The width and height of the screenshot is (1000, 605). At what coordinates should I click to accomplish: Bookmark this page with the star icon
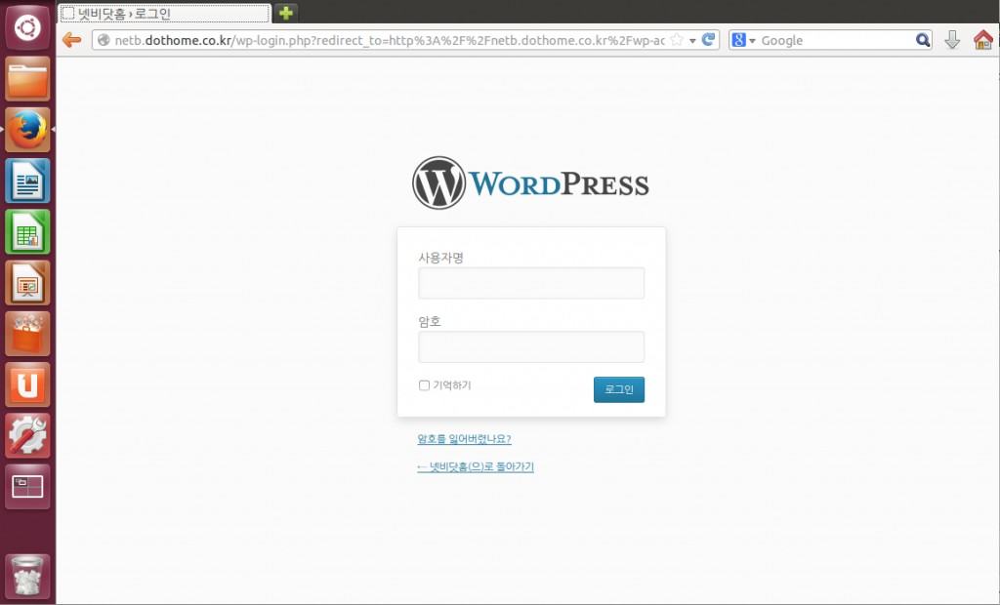pos(676,40)
